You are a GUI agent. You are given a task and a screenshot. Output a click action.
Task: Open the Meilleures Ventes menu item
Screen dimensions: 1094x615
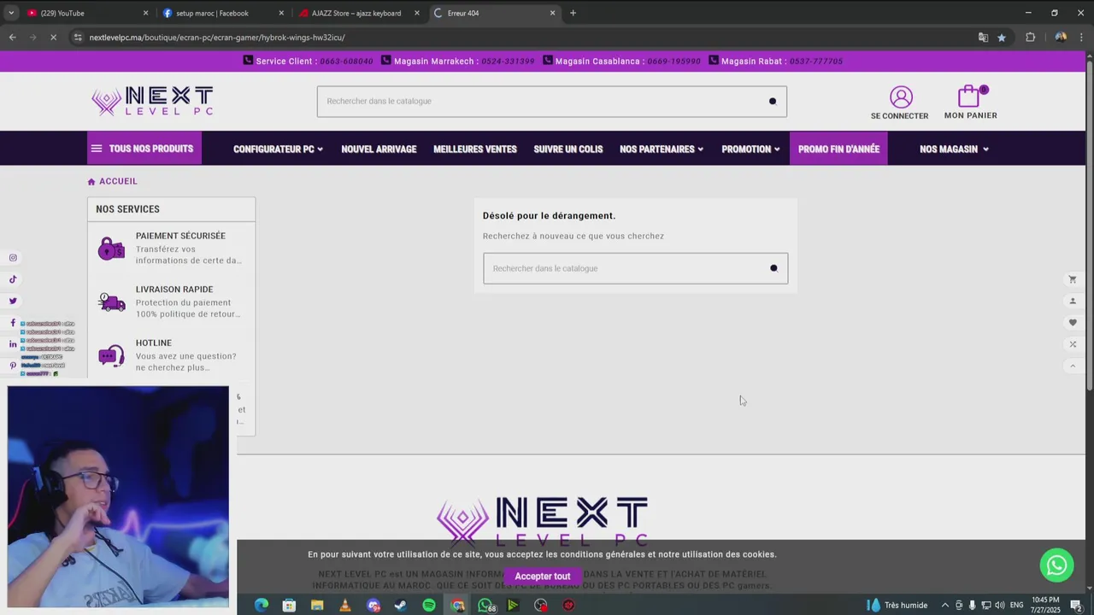click(475, 149)
